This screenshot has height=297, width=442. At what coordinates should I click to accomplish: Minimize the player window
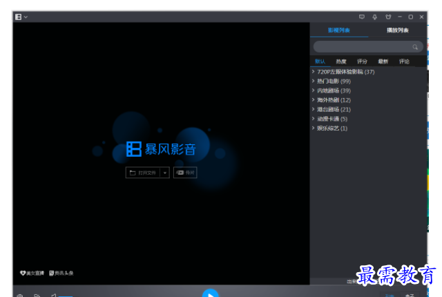click(x=400, y=17)
